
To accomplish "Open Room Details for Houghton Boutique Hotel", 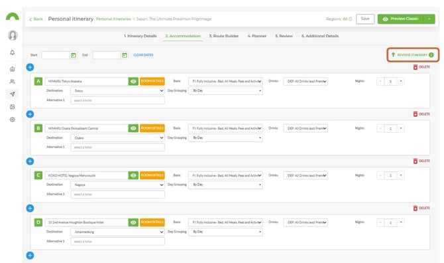I will (152, 222).
